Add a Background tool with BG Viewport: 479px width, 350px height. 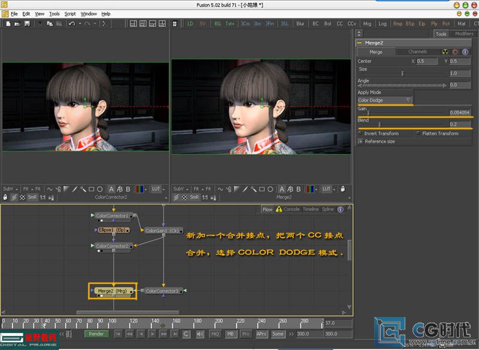(217, 24)
